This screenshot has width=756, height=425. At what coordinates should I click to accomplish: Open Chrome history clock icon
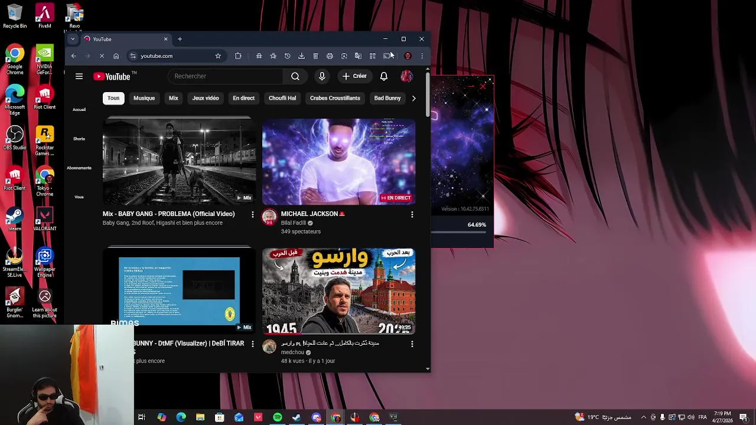288,56
